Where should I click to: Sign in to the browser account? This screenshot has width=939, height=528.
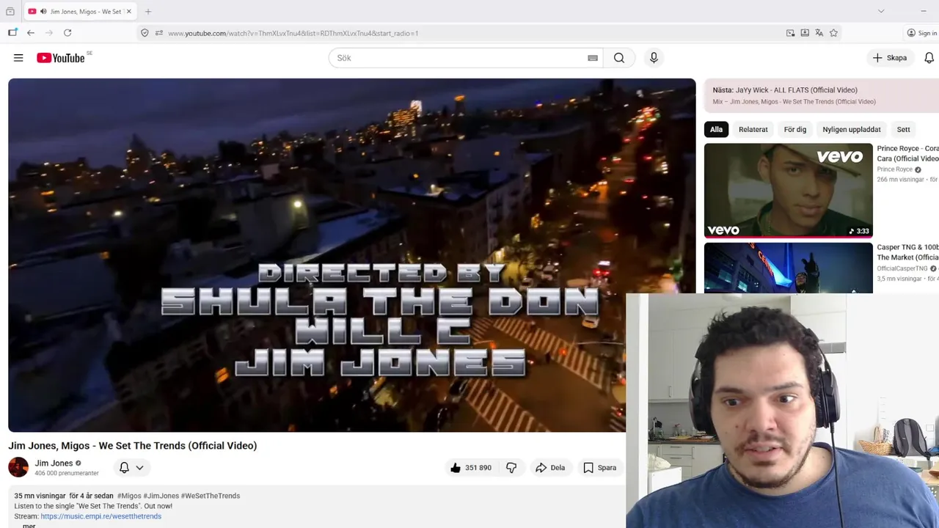(x=921, y=33)
